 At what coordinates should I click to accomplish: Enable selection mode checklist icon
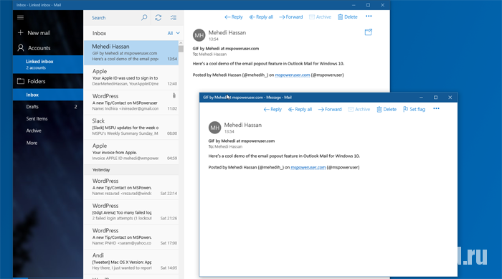(x=174, y=18)
